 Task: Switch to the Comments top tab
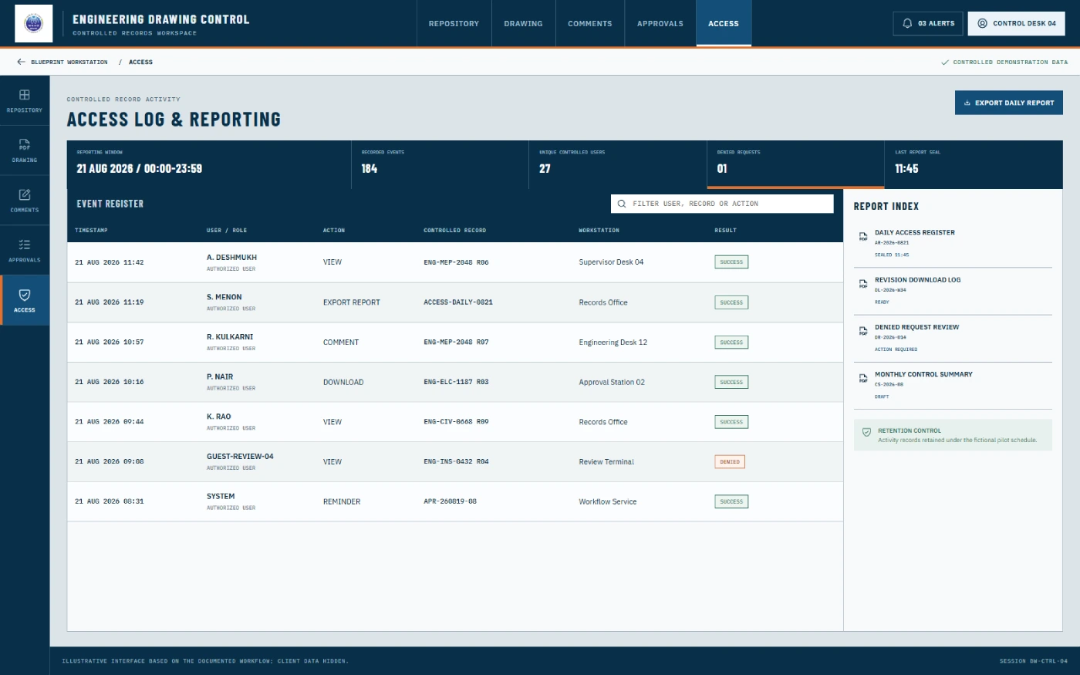pos(590,23)
